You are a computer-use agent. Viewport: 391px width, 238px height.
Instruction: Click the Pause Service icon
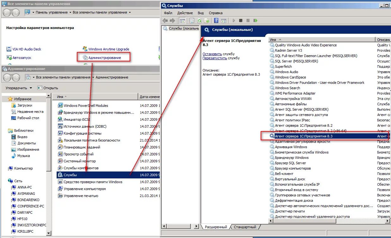[248, 20]
